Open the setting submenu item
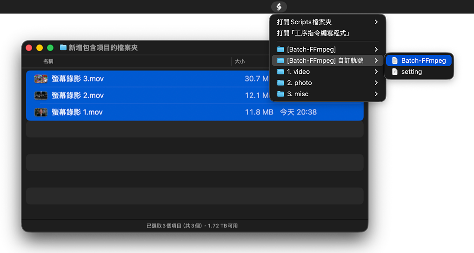This screenshot has width=474, height=253. pos(411,72)
